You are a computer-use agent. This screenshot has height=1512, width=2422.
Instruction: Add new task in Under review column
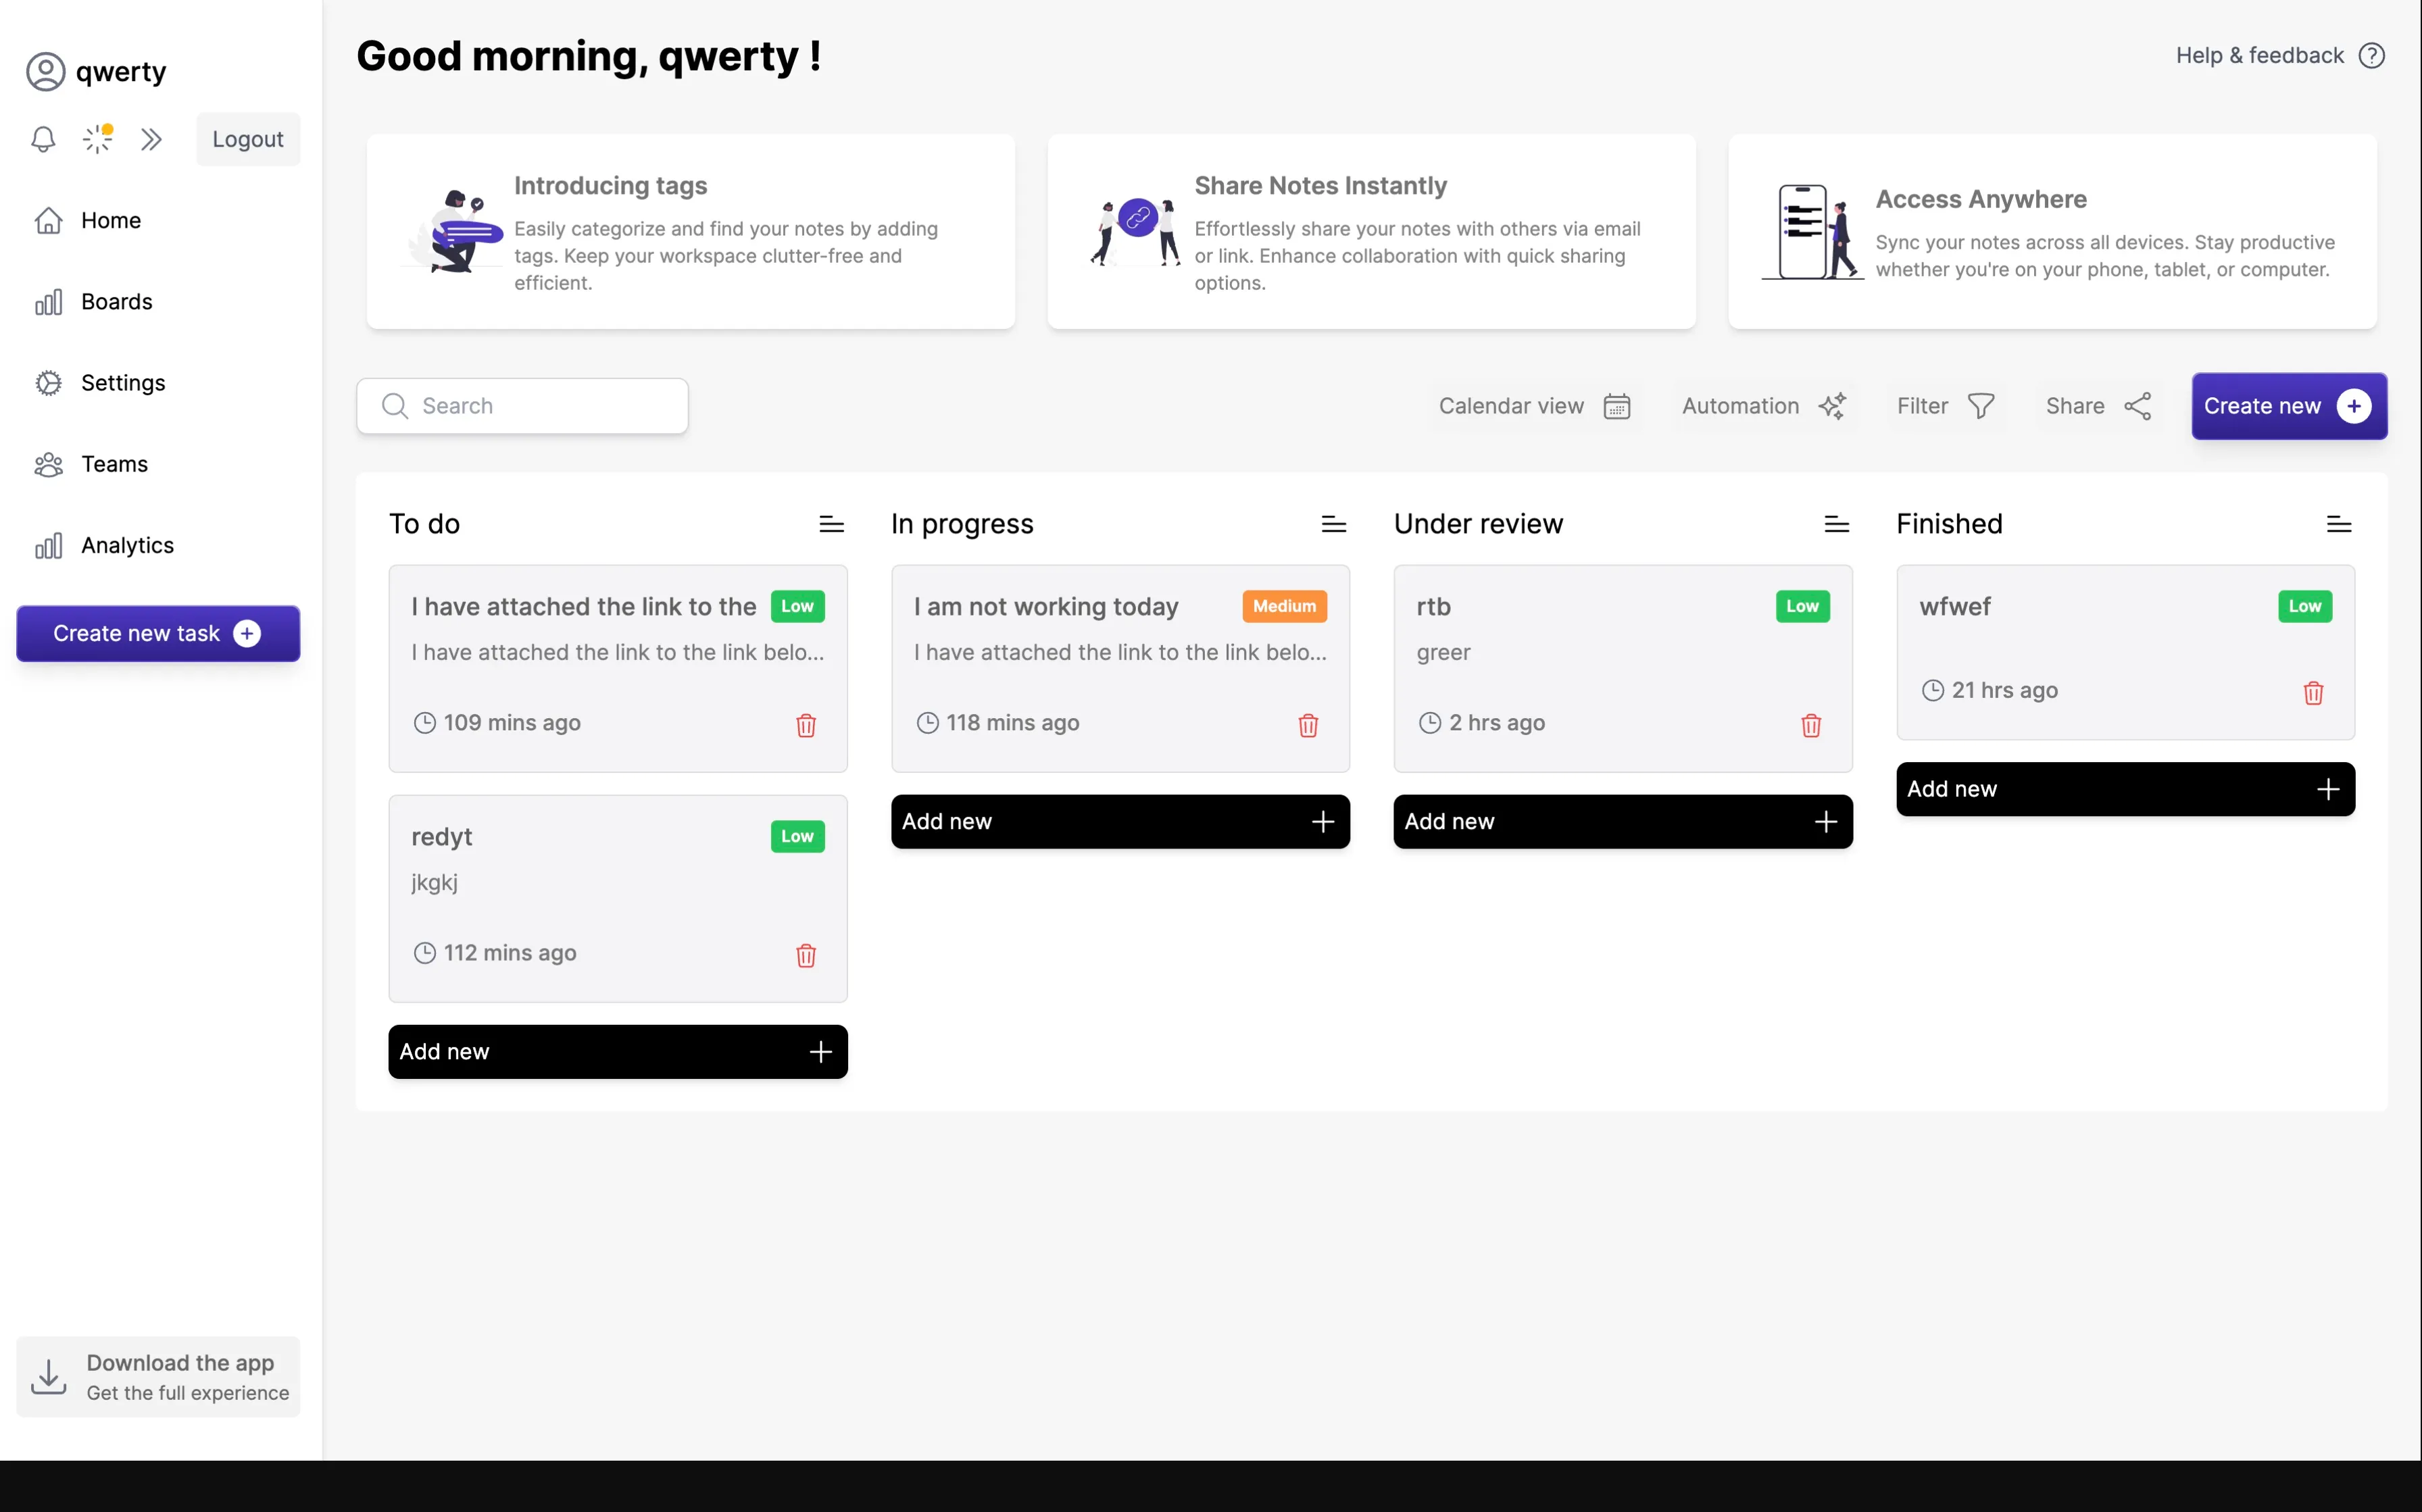1623,822
